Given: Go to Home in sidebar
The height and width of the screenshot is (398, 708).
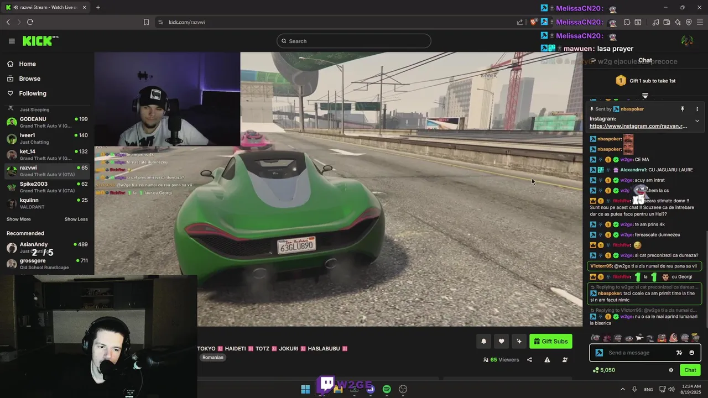Looking at the screenshot, I should pyautogui.click(x=27, y=64).
